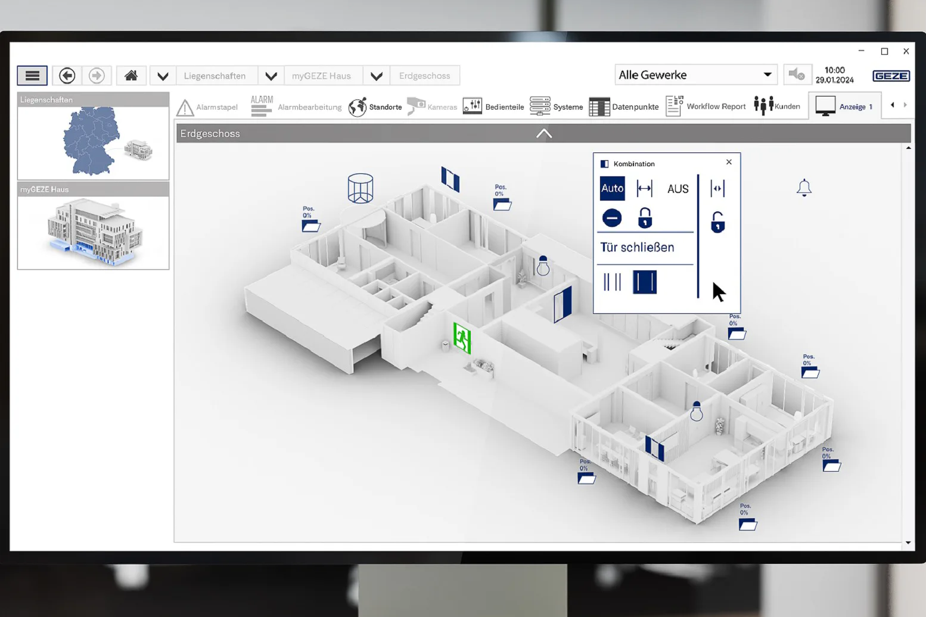Go back with the left arrow button
Screen dimensions: 926x617
[67, 76]
